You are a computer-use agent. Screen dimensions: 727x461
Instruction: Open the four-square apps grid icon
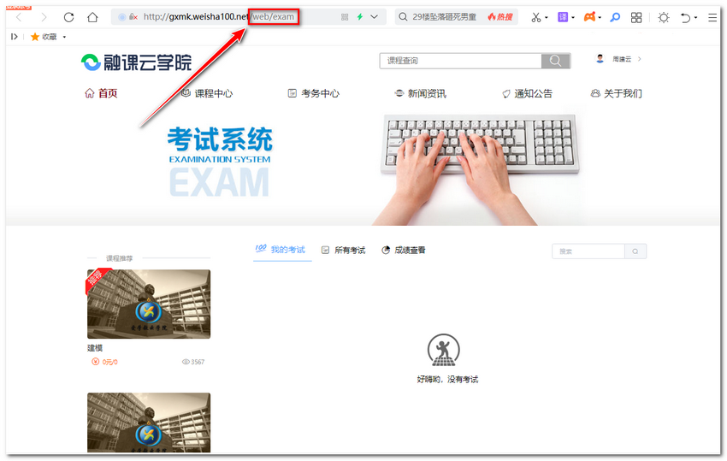pyautogui.click(x=636, y=17)
